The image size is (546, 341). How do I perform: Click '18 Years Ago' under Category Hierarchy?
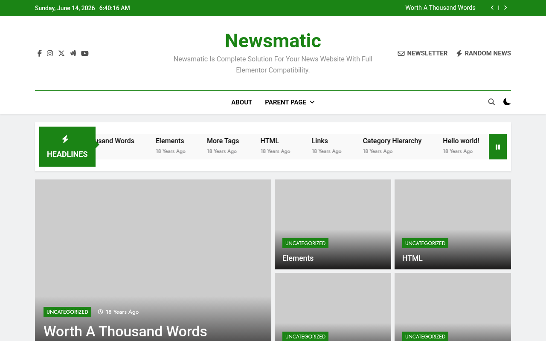click(378, 151)
